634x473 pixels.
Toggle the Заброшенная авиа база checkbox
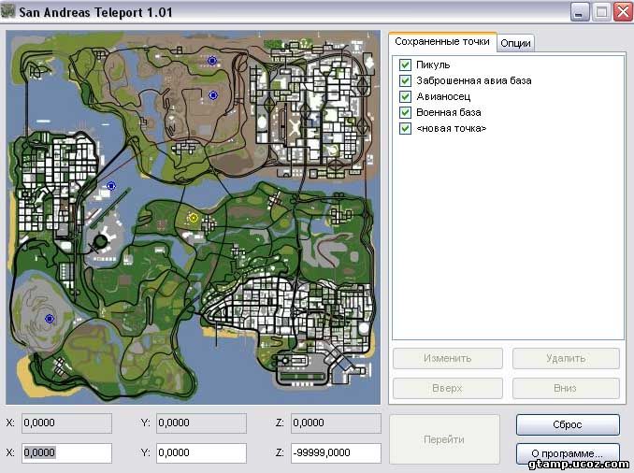click(x=405, y=80)
